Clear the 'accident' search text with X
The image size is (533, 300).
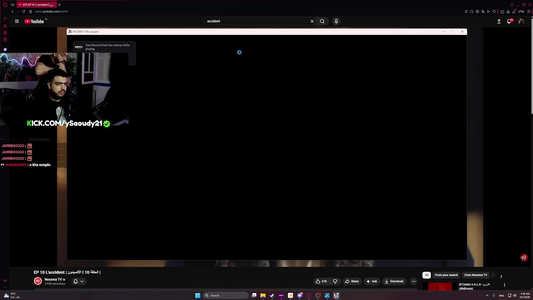pyautogui.click(x=312, y=21)
